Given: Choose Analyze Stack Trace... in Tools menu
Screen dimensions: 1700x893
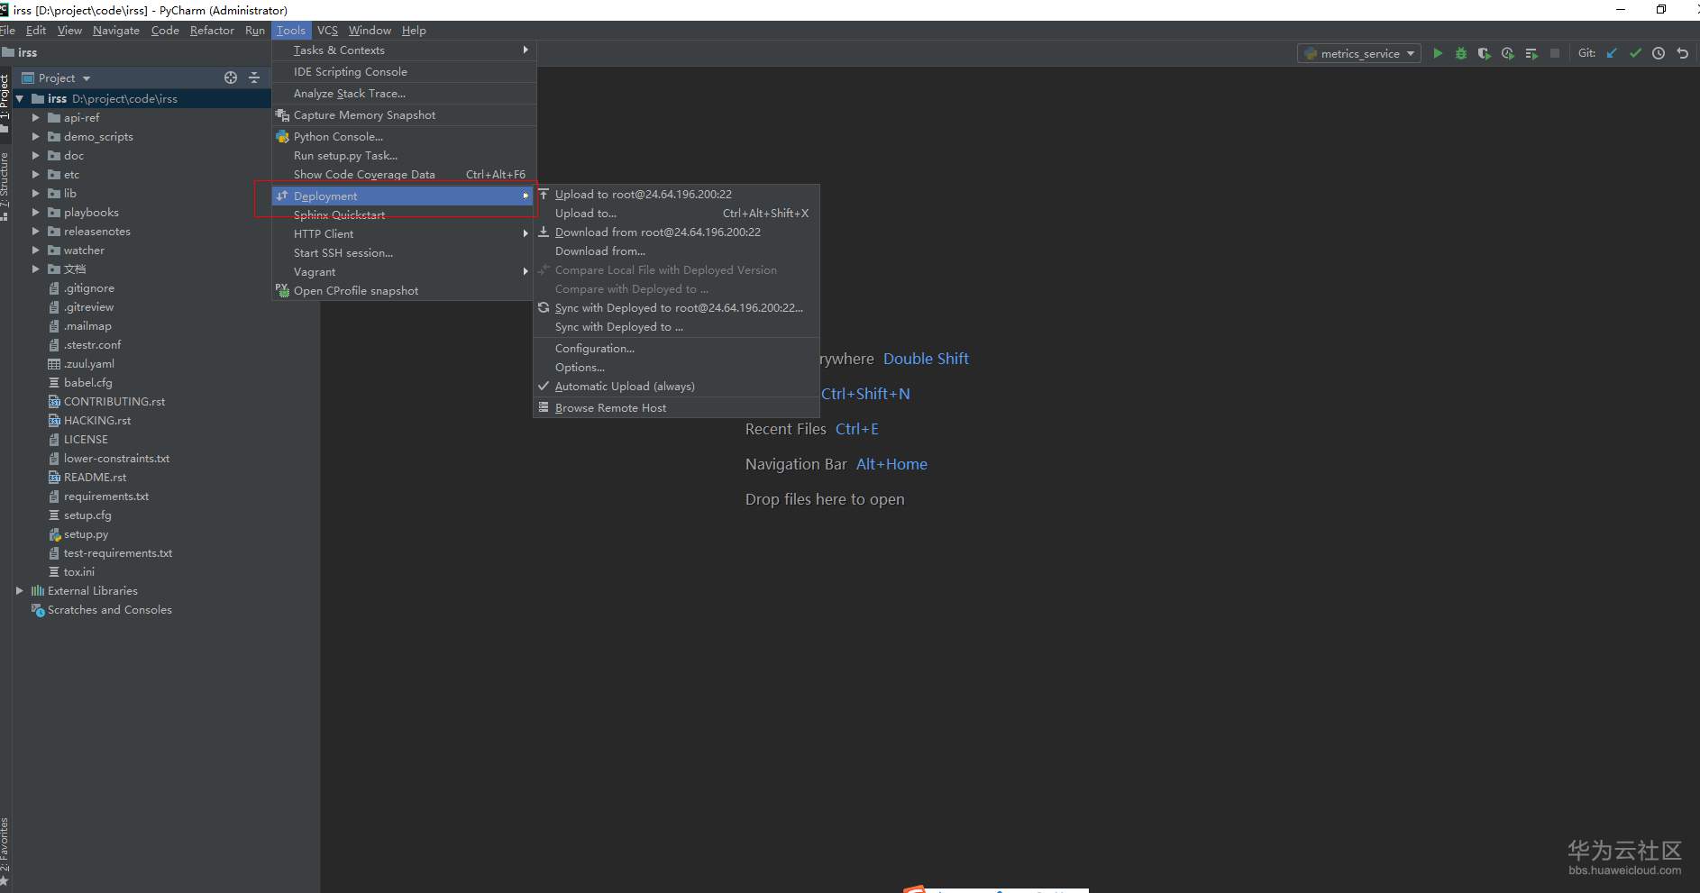Looking at the screenshot, I should click(x=404, y=94).
